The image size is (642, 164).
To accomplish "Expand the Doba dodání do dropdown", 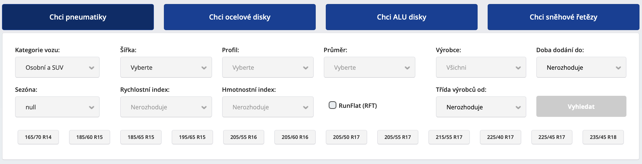I will click(581, 67).
